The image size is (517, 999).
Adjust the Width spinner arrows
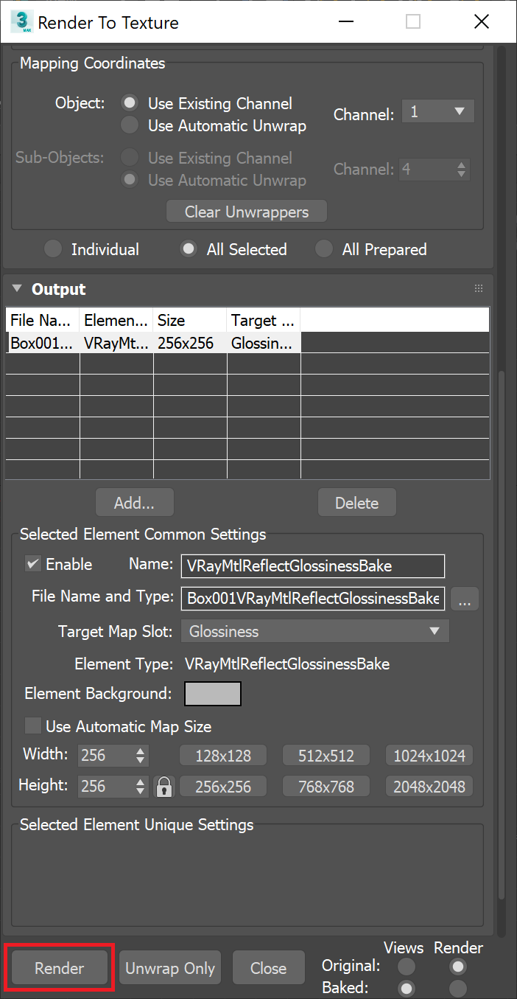click(x=141, y=756)
